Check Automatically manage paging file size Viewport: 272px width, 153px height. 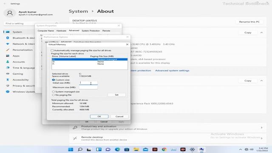(52, 50)
